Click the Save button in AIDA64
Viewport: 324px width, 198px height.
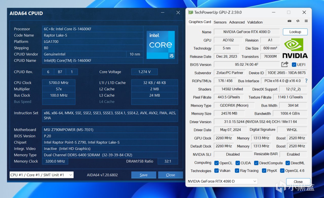point(144,175)
